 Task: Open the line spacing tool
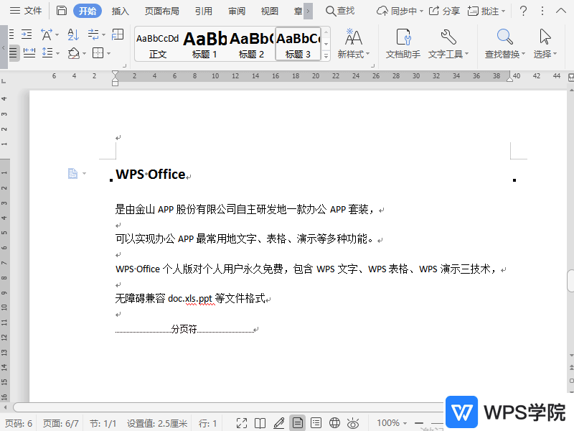pos(47,52)
